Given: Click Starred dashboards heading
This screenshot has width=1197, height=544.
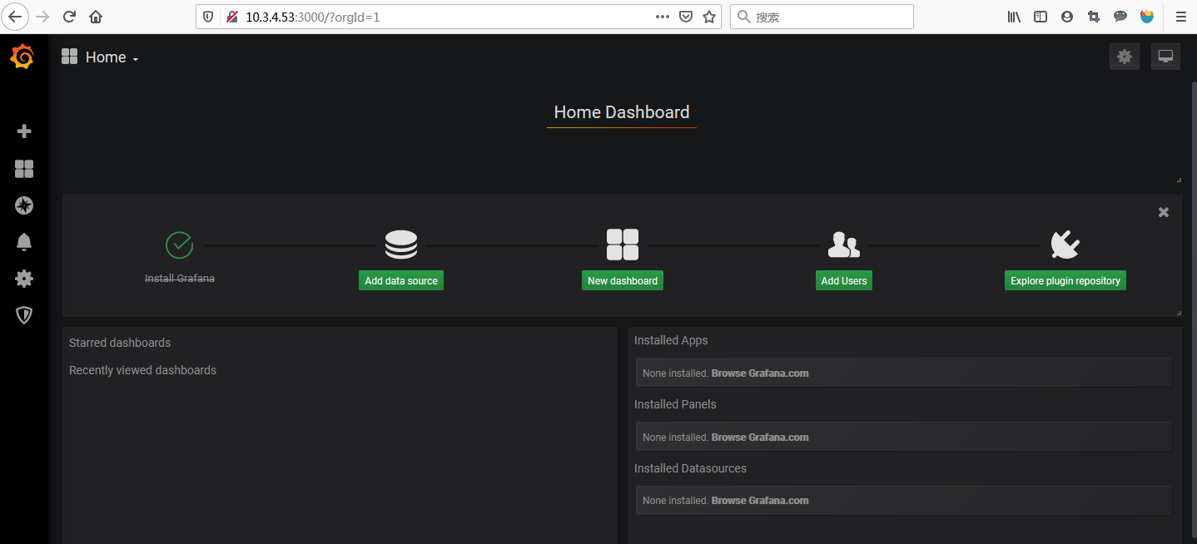Looking at the screenshot, I should coord(120,343).
